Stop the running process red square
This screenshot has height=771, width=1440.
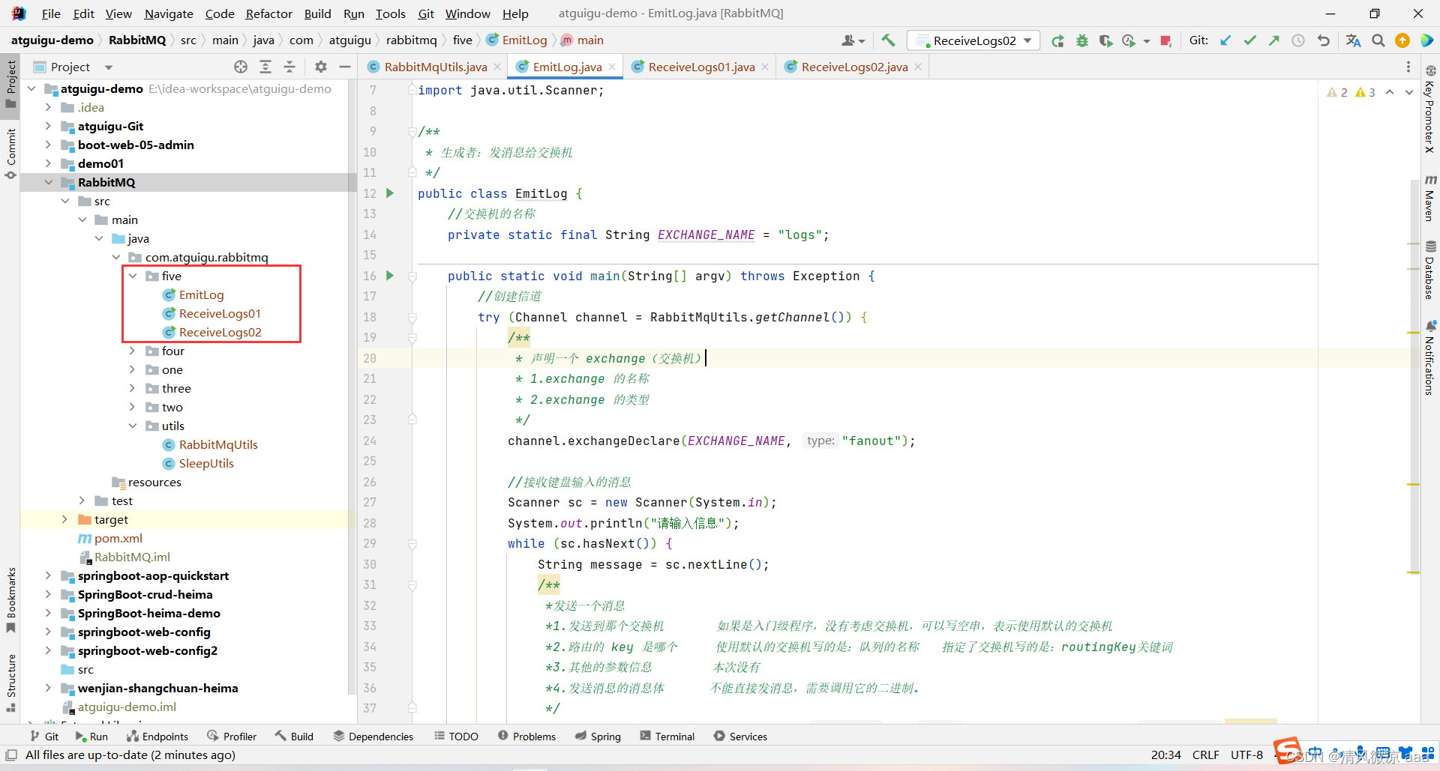click(1165, 40)
